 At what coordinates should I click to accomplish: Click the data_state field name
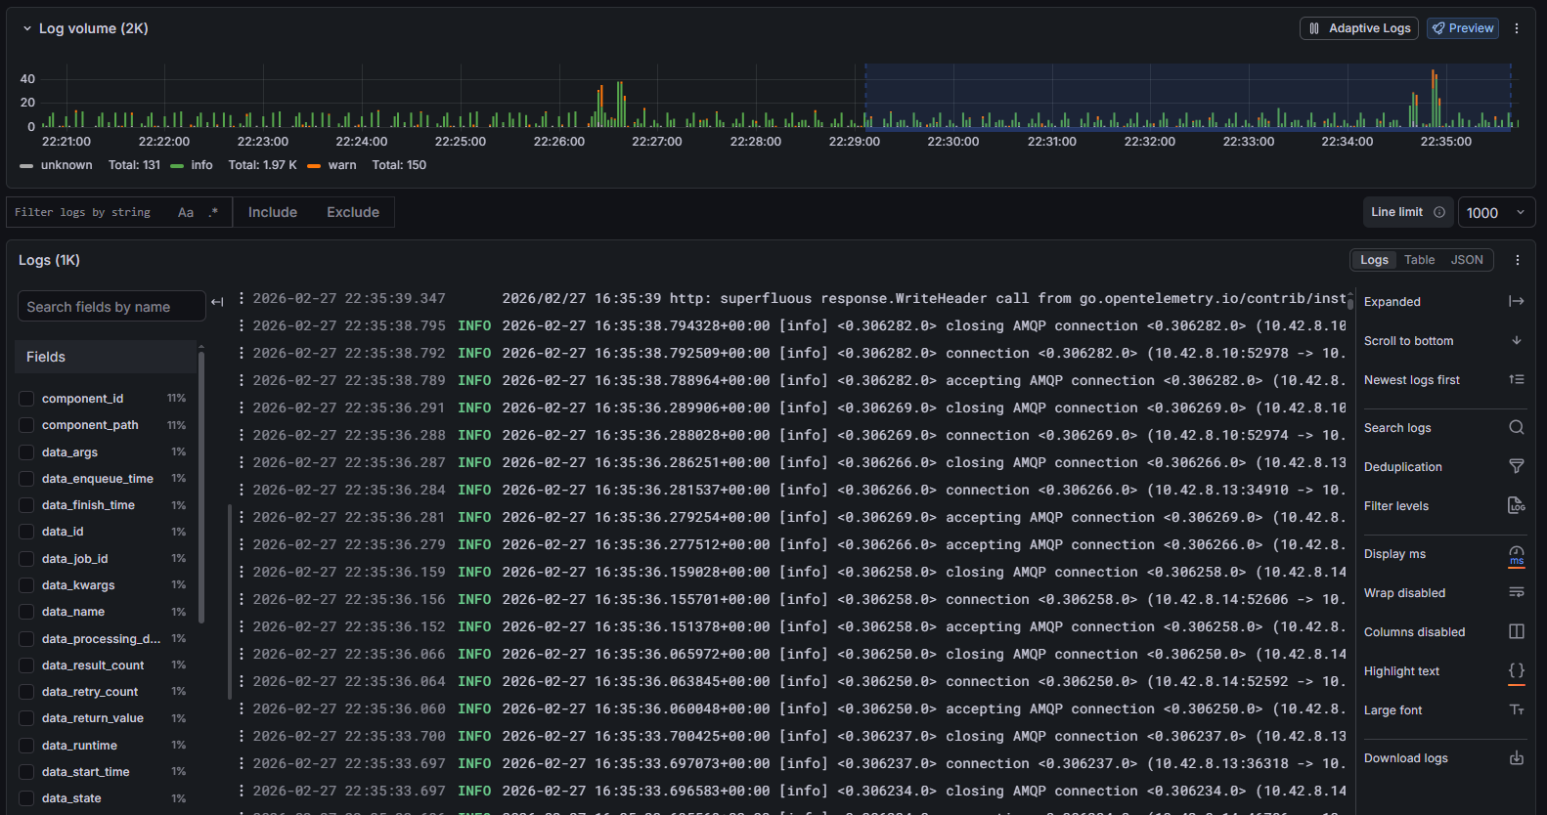pos(71,798)
